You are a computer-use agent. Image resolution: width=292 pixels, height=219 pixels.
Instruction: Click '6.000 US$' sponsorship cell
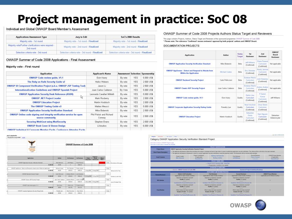[148, 126]
